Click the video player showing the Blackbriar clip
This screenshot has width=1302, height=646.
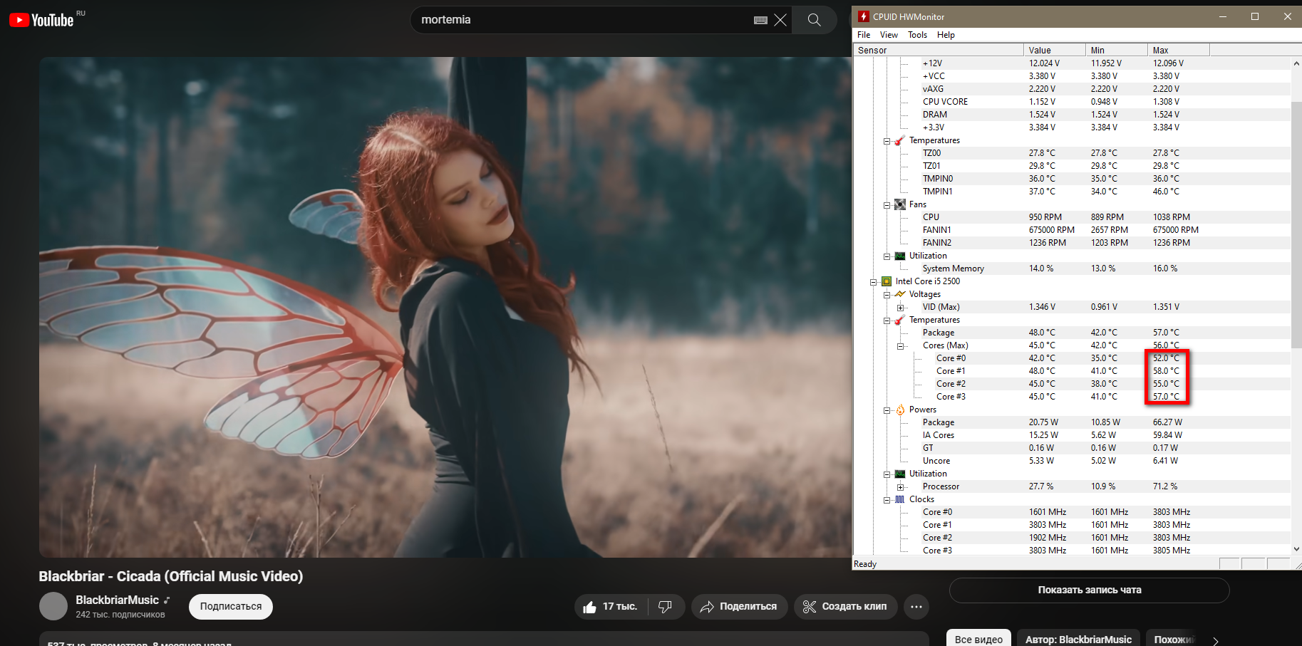[446, 307]
